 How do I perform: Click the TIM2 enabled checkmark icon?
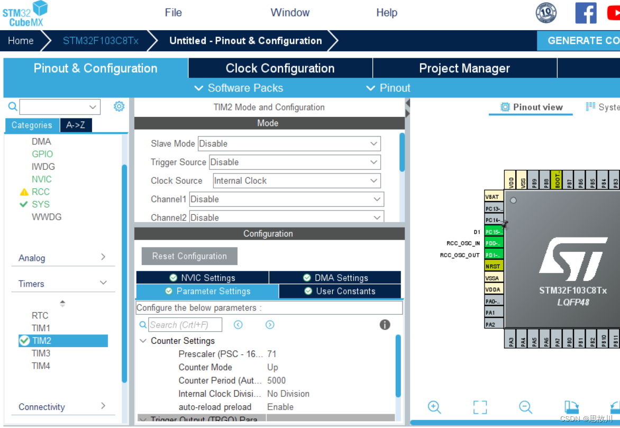(x=24, y=341)
